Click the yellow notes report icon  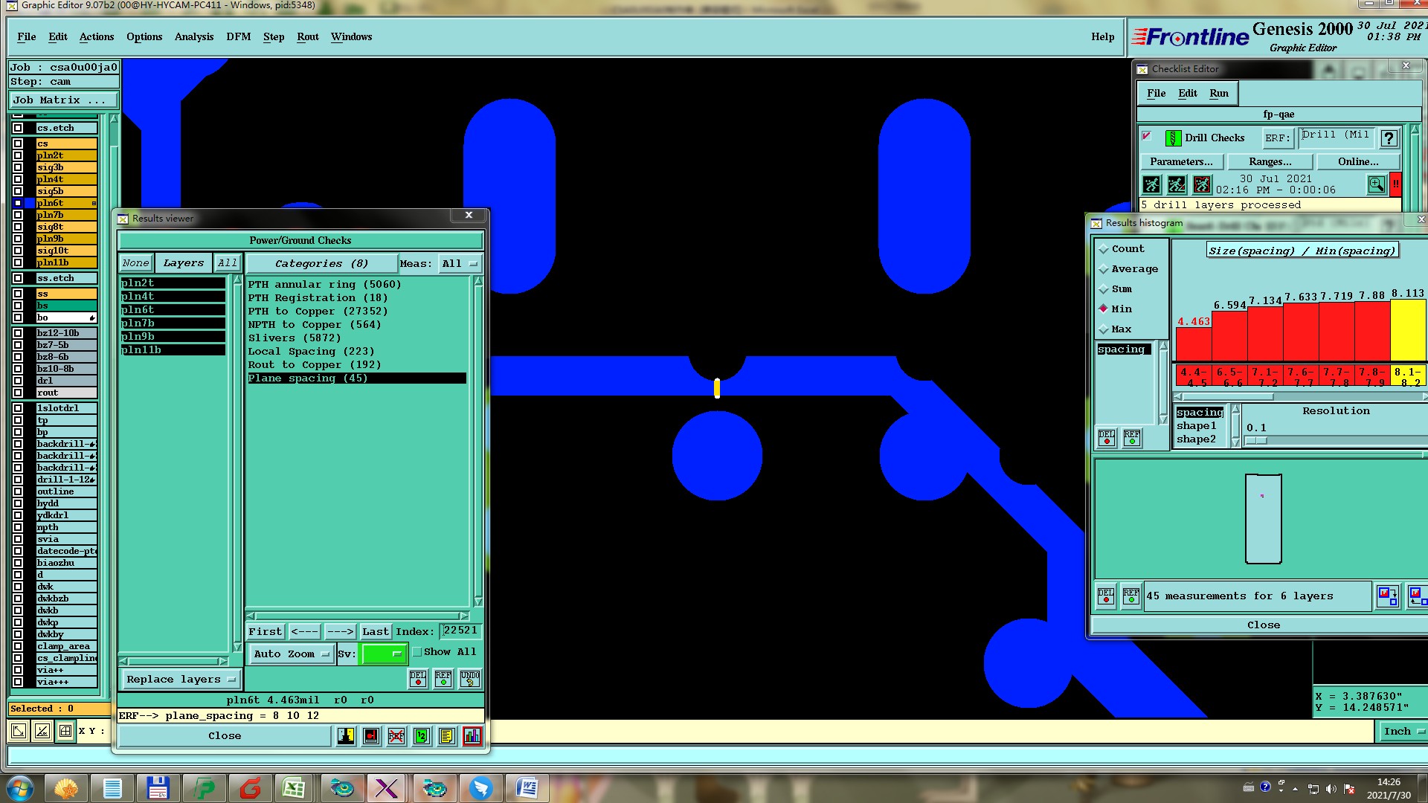446,736
